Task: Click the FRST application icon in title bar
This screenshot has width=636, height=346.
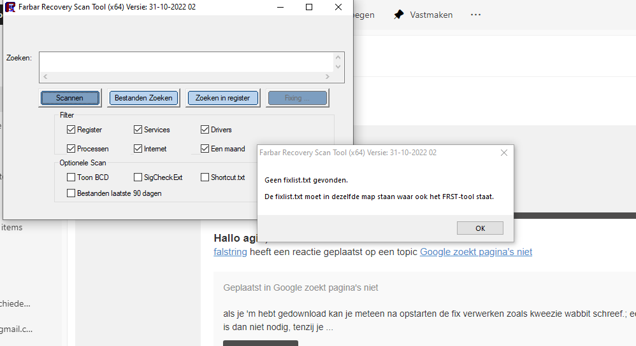Action: coord(10,7)
